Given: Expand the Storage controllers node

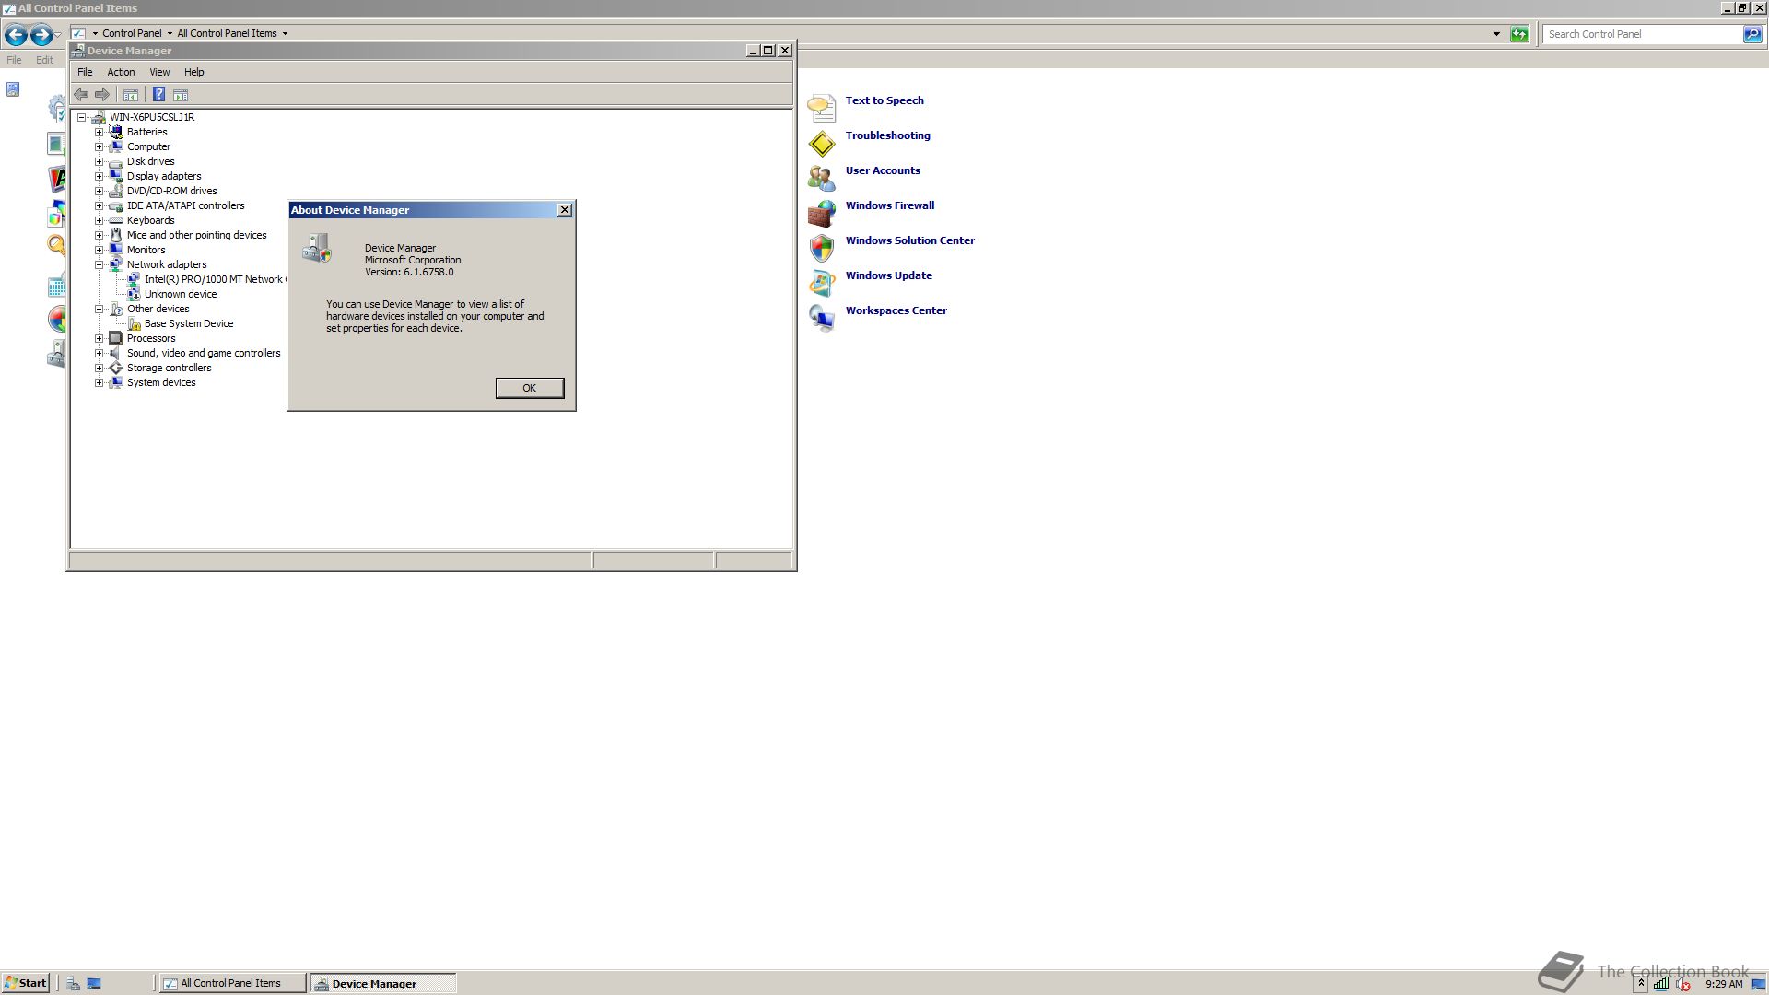Looking at the screenshot, I should [x=99, y=368].
